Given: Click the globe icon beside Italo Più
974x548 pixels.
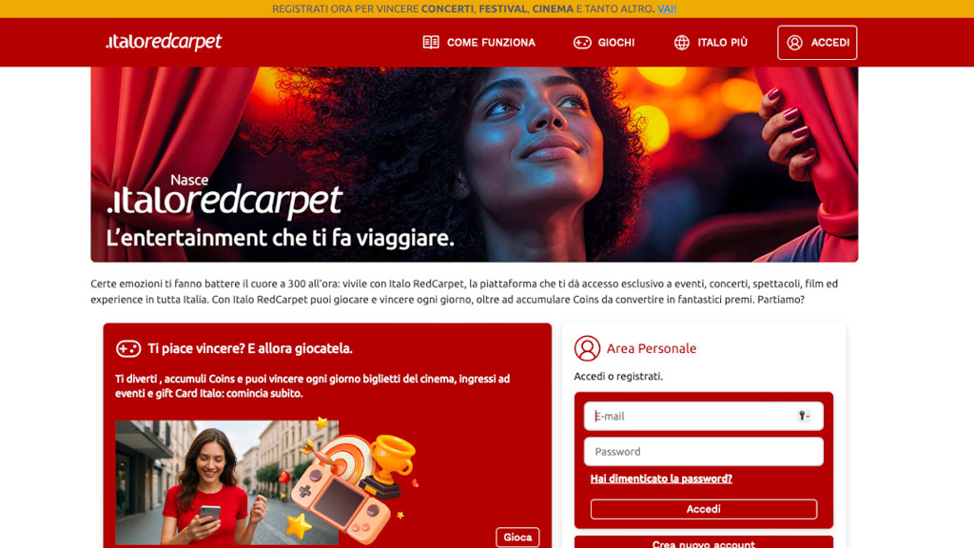Looking at the screenshot, I should point(681,42).
